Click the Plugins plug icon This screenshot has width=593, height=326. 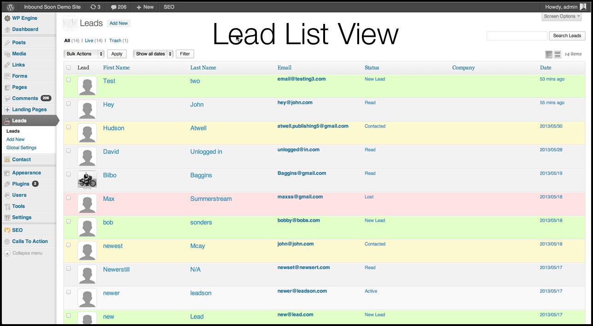pyautogui.click(x=7, y=184)
